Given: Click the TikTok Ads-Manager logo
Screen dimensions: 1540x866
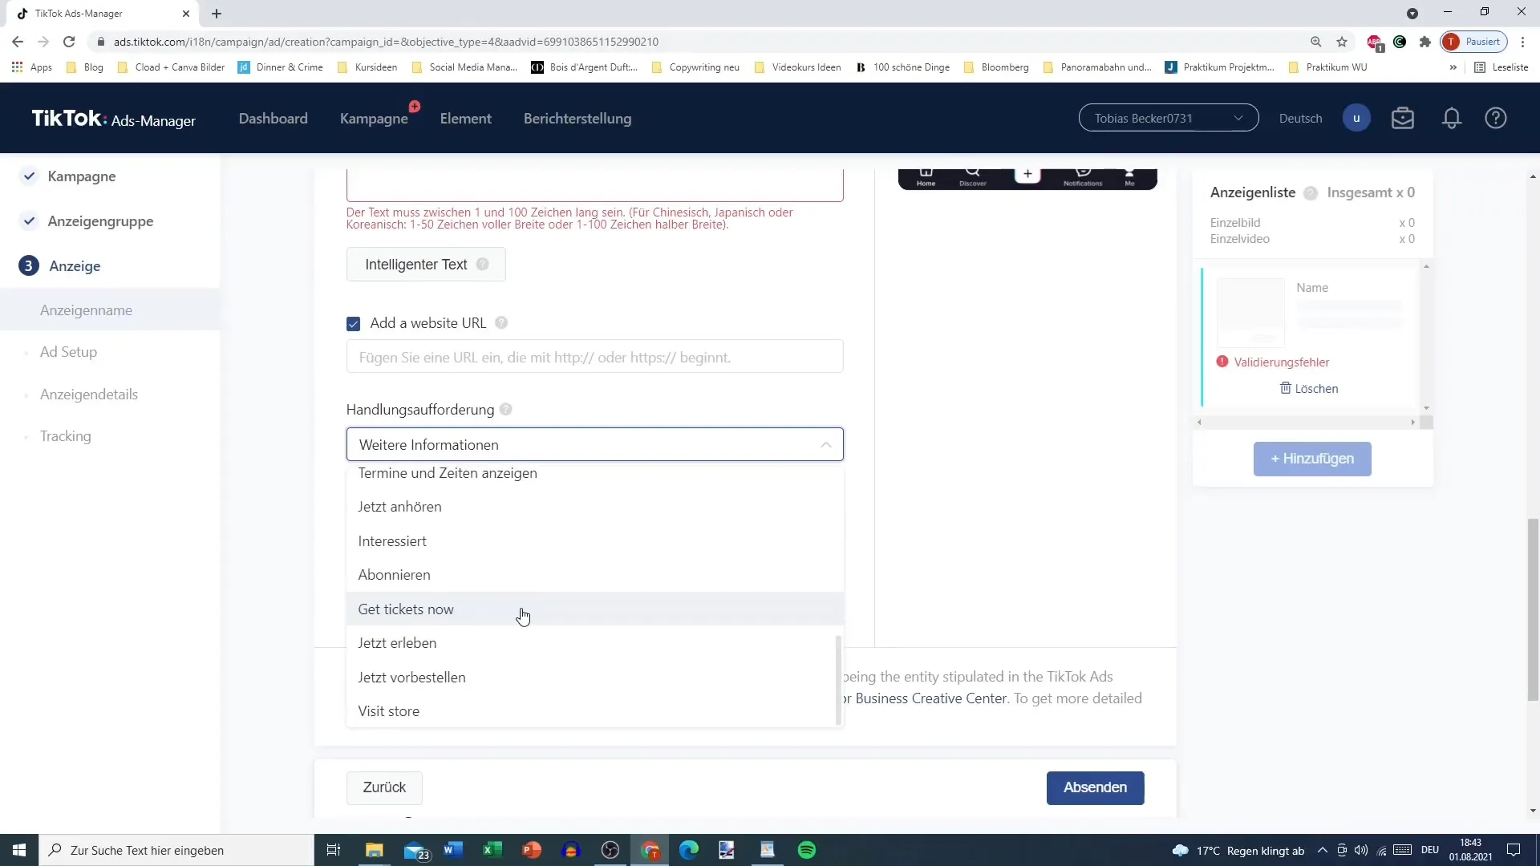Looking at the screenshot, I should pyautogui.click(x=113, y=119).
